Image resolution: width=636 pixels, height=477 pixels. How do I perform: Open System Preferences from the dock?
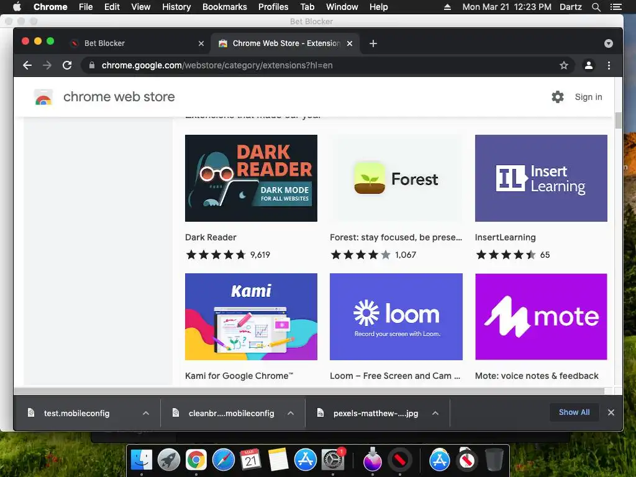[333, 460]
